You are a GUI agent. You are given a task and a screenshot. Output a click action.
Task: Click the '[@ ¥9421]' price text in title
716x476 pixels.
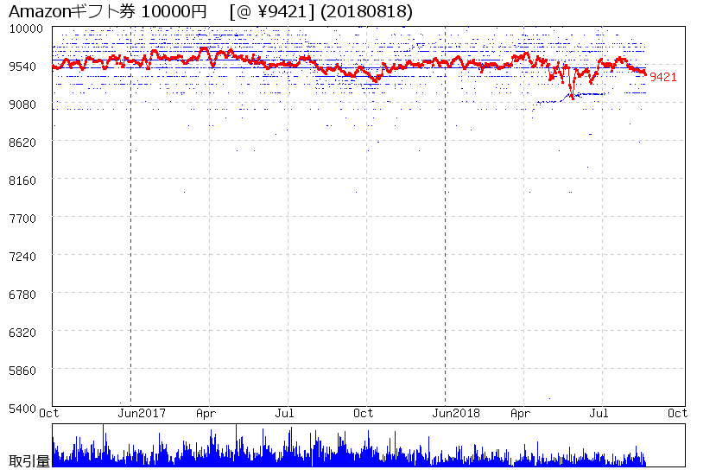[272, 11]
